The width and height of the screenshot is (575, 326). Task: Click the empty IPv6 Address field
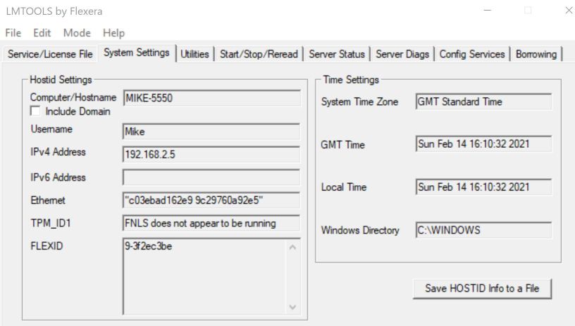coord(211,177)
